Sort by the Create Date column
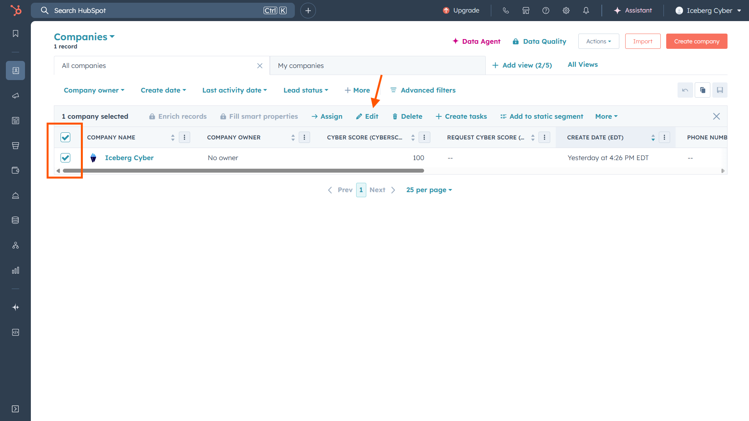749x421 pixels. coord(653,137)
